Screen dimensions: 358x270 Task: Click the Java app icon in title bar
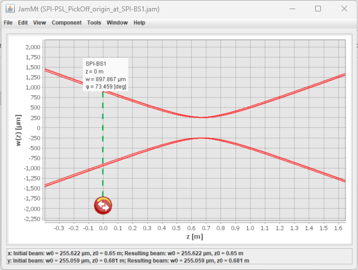tap(9, 9)
